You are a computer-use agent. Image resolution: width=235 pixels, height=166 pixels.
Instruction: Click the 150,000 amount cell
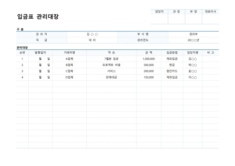pyautogui.click(x=149, y=77)
